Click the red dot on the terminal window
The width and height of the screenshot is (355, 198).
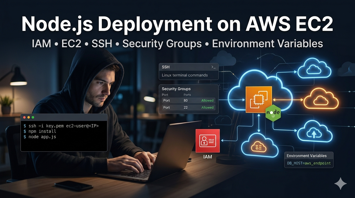(x=25, y=117)
